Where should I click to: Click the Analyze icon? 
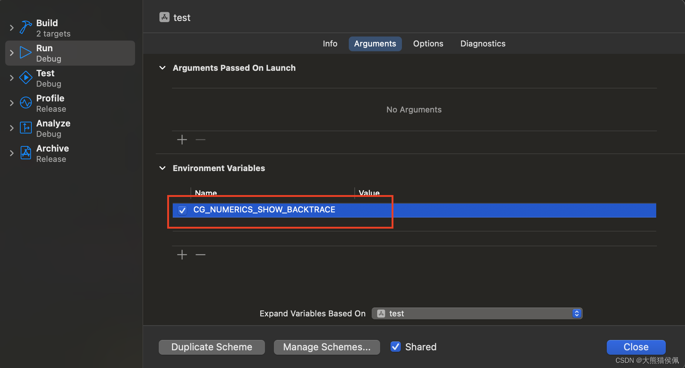click(25, 128)
